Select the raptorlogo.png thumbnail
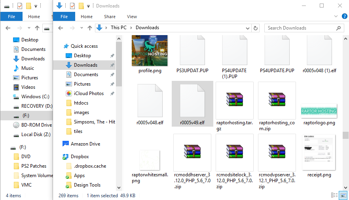This screenshot has height=200, width=349. 319,111
